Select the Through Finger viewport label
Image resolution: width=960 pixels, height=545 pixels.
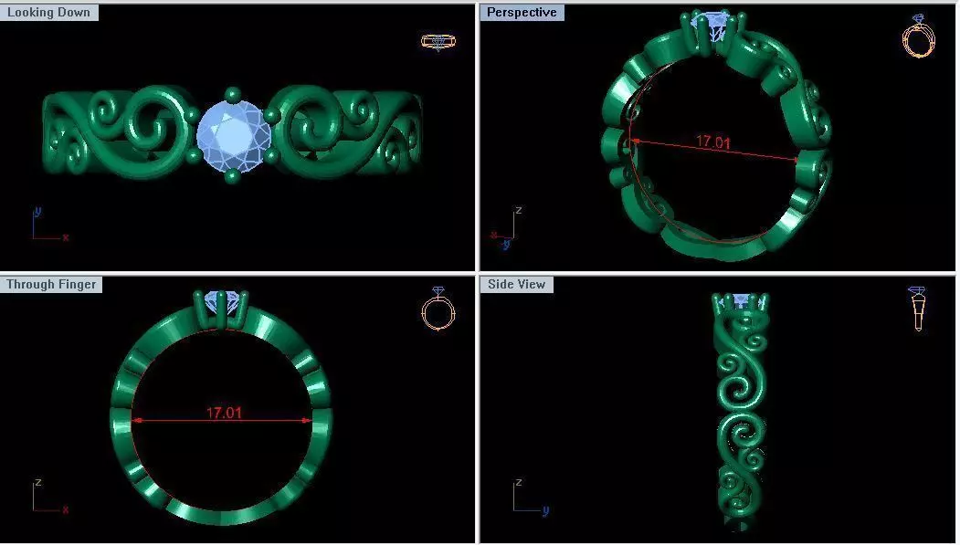point(51,285)
